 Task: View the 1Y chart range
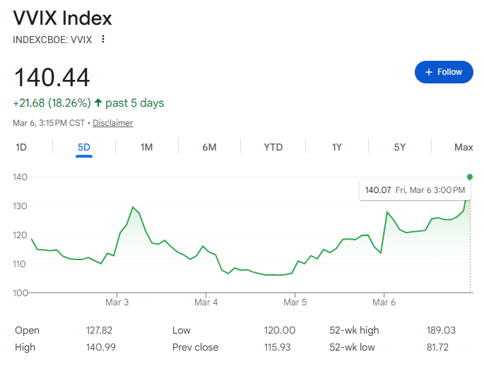pos(336,147)
